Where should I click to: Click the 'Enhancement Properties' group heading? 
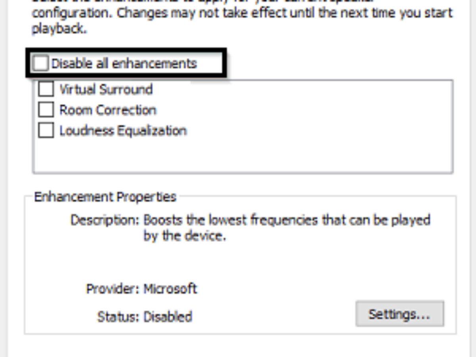[x=105, y=197]
